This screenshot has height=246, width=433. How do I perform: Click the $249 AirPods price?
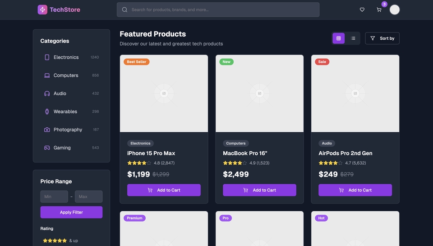(x=328, y=174)
